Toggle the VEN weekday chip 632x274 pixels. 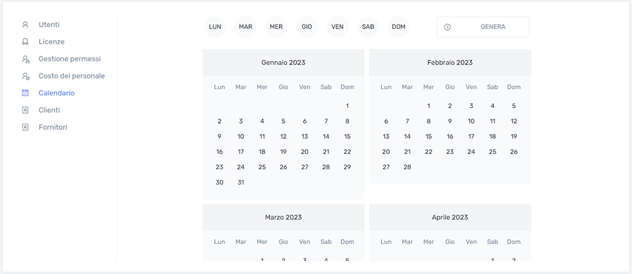pos(337,27)
